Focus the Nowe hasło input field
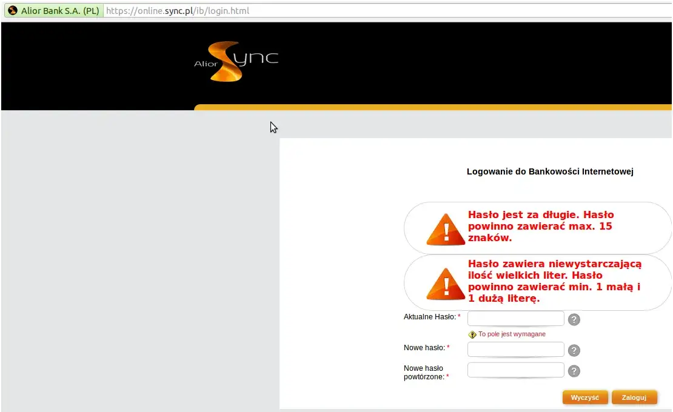Screen dimensions: 673x412 [515, 350]
